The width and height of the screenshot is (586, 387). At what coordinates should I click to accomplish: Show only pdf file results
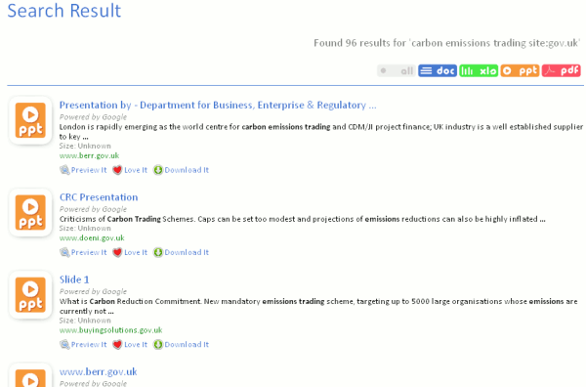coord(561,70)
